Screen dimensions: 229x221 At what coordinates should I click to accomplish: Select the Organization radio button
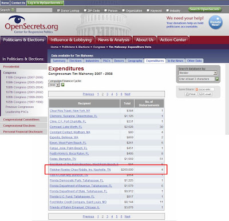tap(123, 10)
